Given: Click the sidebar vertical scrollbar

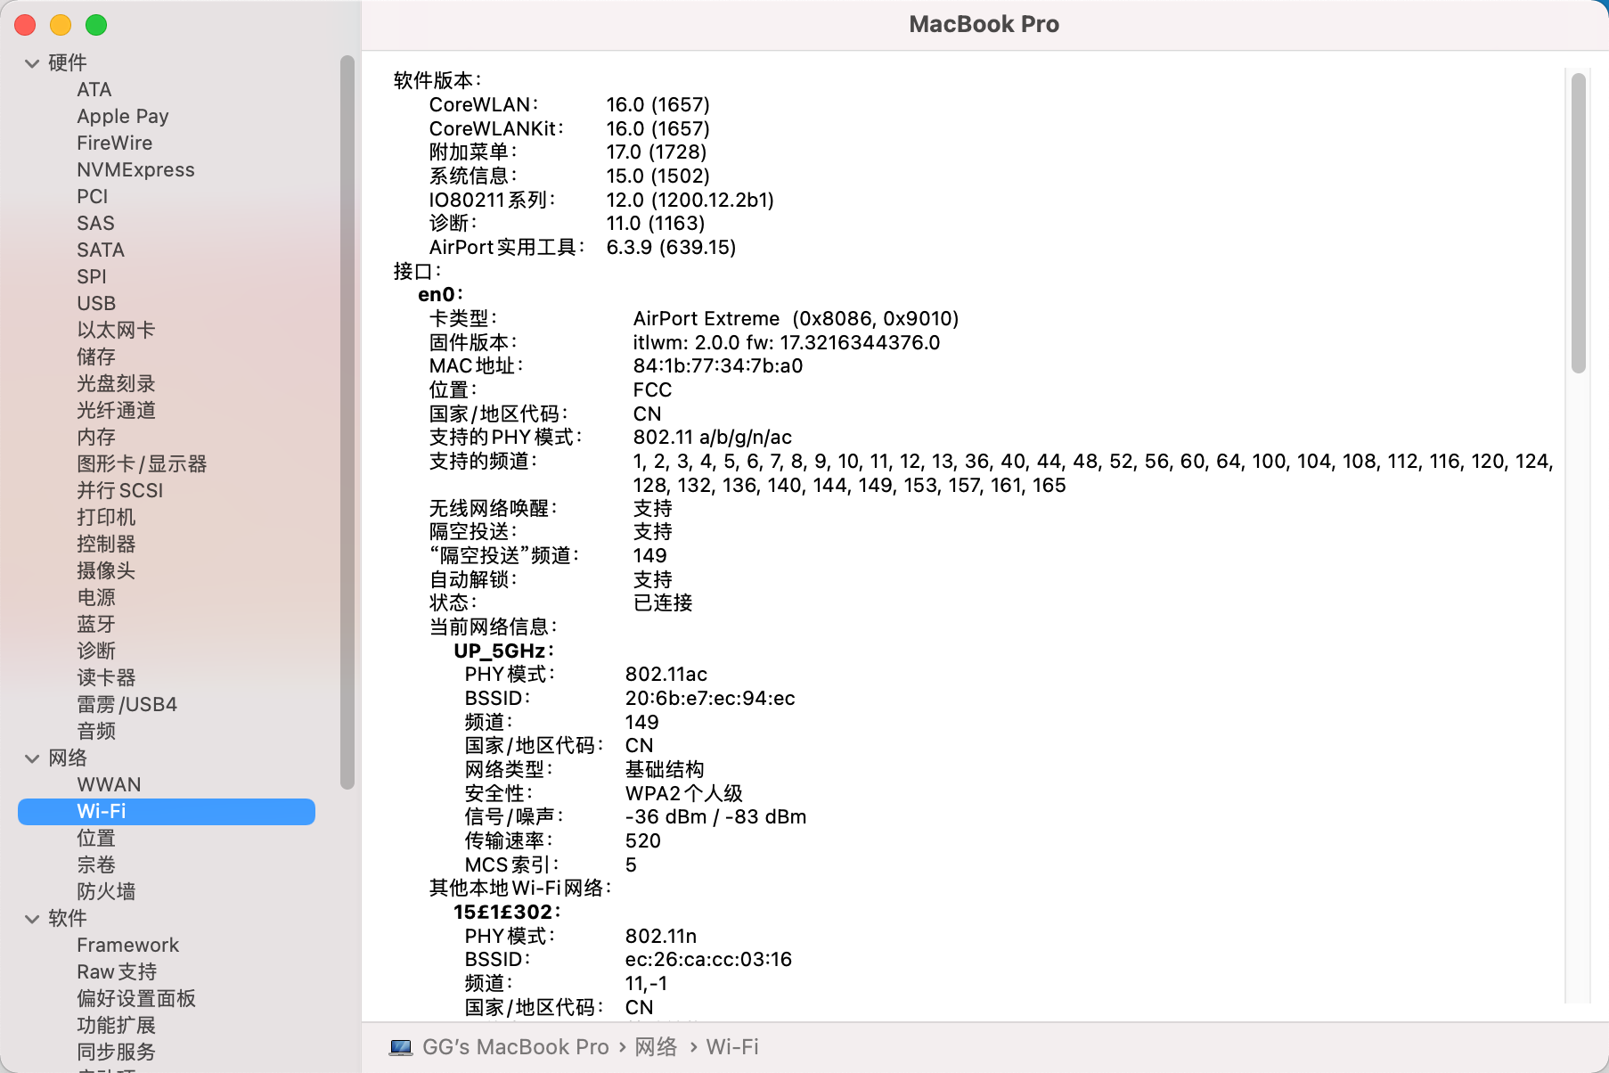Looking at the screenshot, I should click(347, 422).
